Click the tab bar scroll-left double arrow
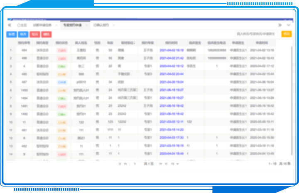 [9, 25]
